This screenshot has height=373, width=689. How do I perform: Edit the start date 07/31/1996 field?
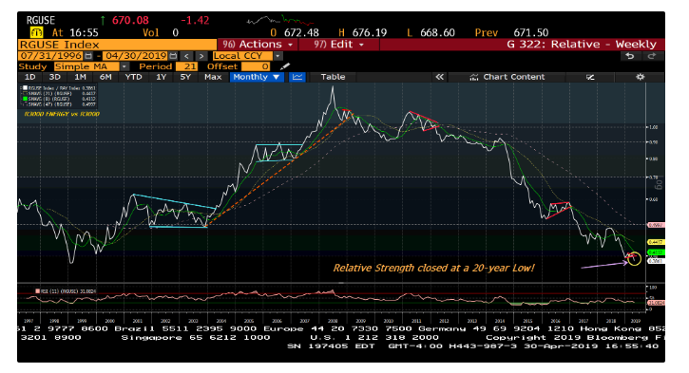[51, 56]
